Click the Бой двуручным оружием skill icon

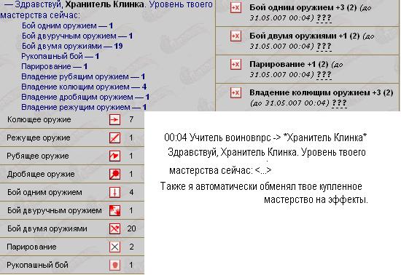coord(114,210)
